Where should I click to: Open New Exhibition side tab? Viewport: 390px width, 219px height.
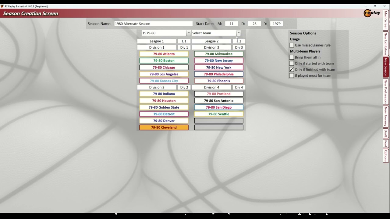click(386, 43)
